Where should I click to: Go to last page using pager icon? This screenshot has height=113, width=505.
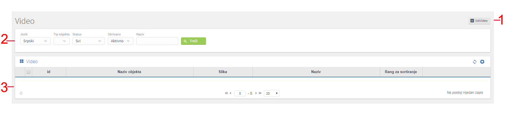click(x=260, y=93)
